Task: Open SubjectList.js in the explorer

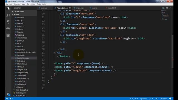Action: 22,70
